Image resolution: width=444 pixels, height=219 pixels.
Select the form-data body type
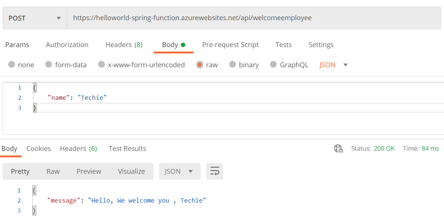(x=66, y=65)
